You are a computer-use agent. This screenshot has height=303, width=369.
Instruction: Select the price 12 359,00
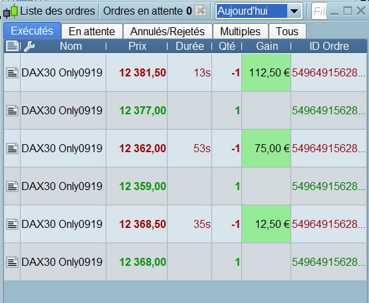coord(142,186)
